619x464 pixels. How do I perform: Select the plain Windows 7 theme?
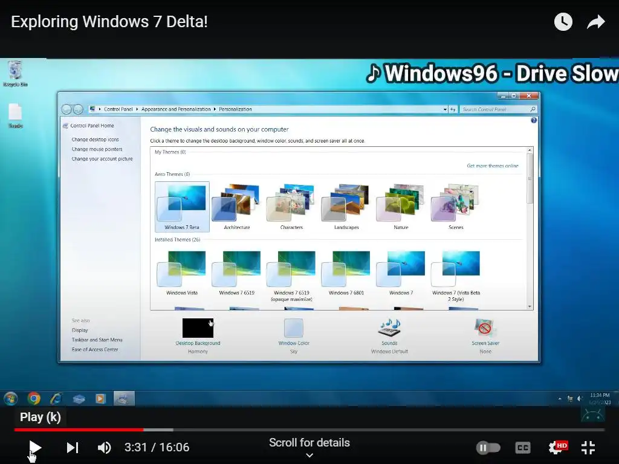(401, 274)
